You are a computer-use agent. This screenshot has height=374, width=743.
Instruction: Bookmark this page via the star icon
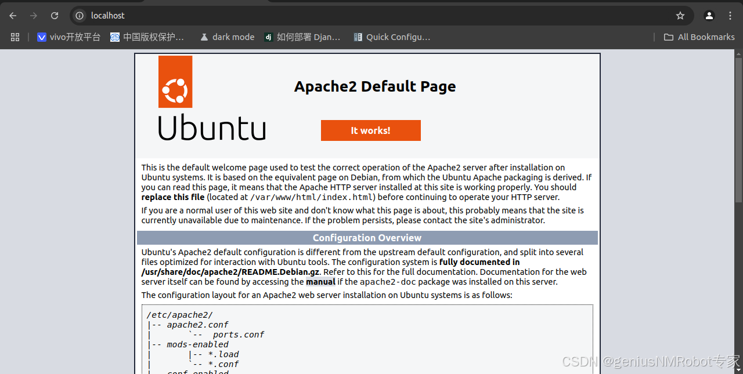coord(679,16)
